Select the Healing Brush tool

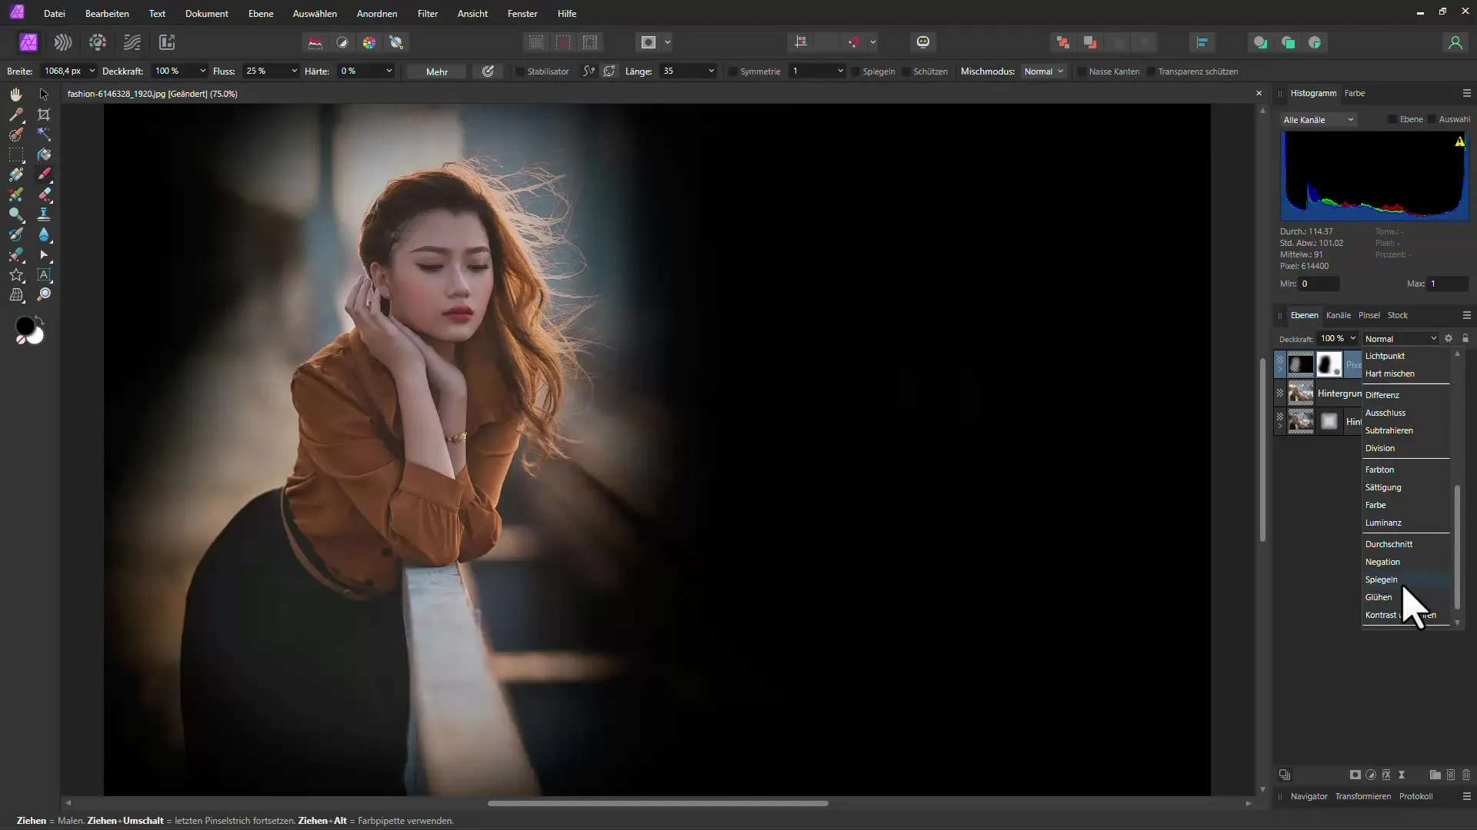44,194
